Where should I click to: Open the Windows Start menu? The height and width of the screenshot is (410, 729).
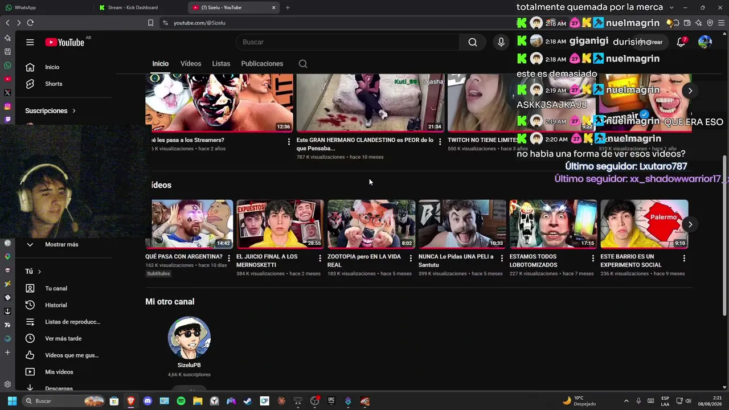coord(12,401)
